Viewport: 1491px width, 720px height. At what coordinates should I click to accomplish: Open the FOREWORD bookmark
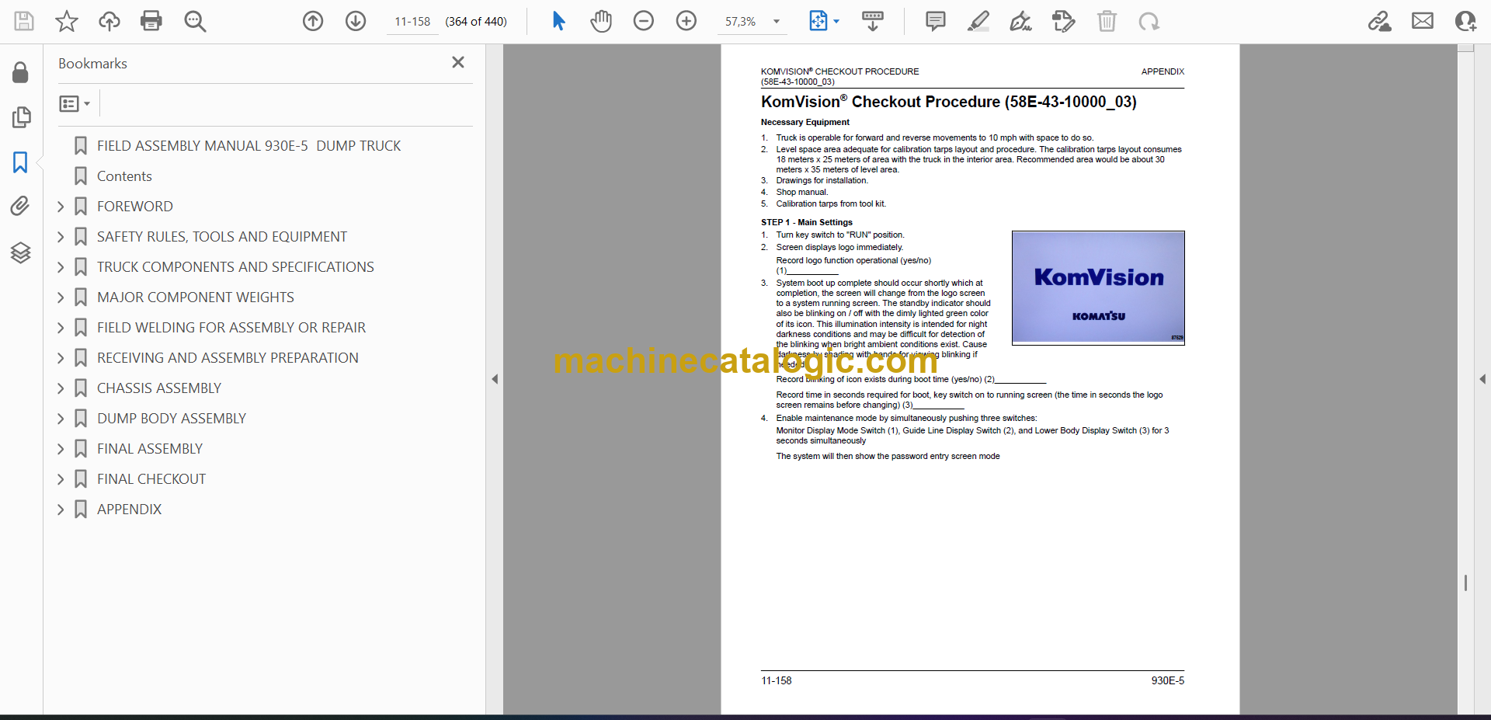point(134,207)
